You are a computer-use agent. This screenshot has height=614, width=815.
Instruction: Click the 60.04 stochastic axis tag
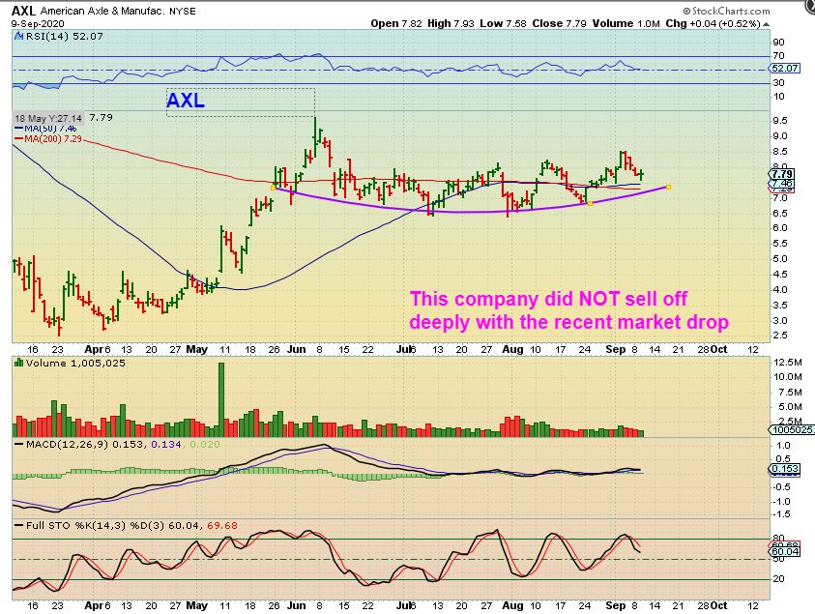tap(784, 551)
